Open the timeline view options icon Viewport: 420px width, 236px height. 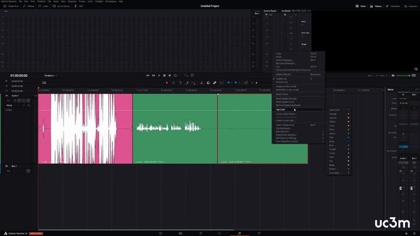pyautogui.click(x=44, y=83)
